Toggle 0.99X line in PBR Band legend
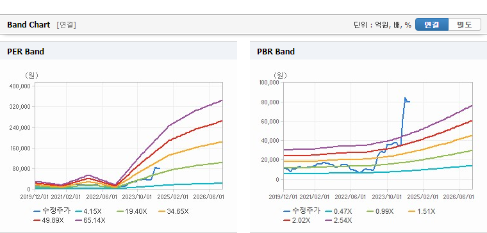This screenshot has width=487, height=233. pos(380,211)
